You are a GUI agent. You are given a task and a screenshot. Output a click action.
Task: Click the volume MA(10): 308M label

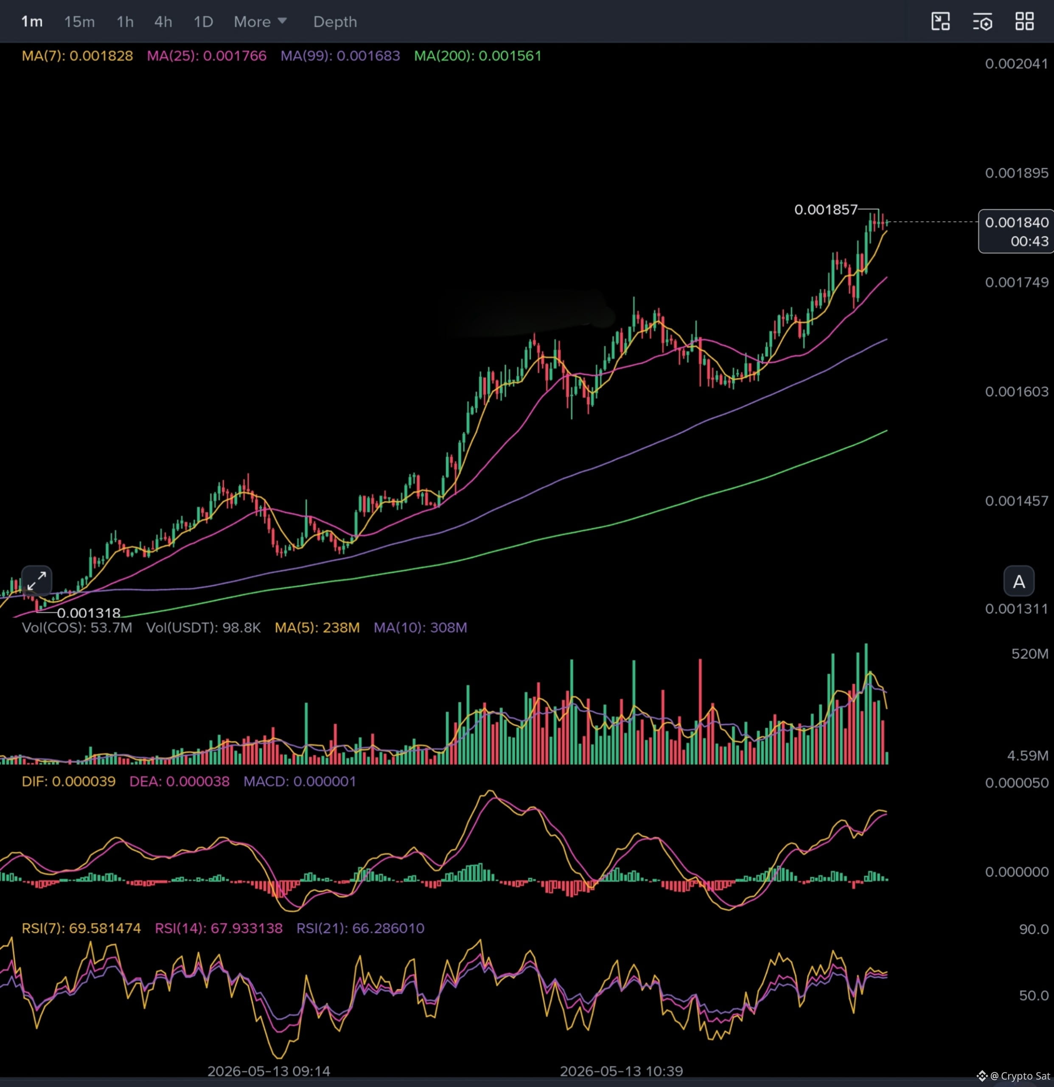pos(420,627)
